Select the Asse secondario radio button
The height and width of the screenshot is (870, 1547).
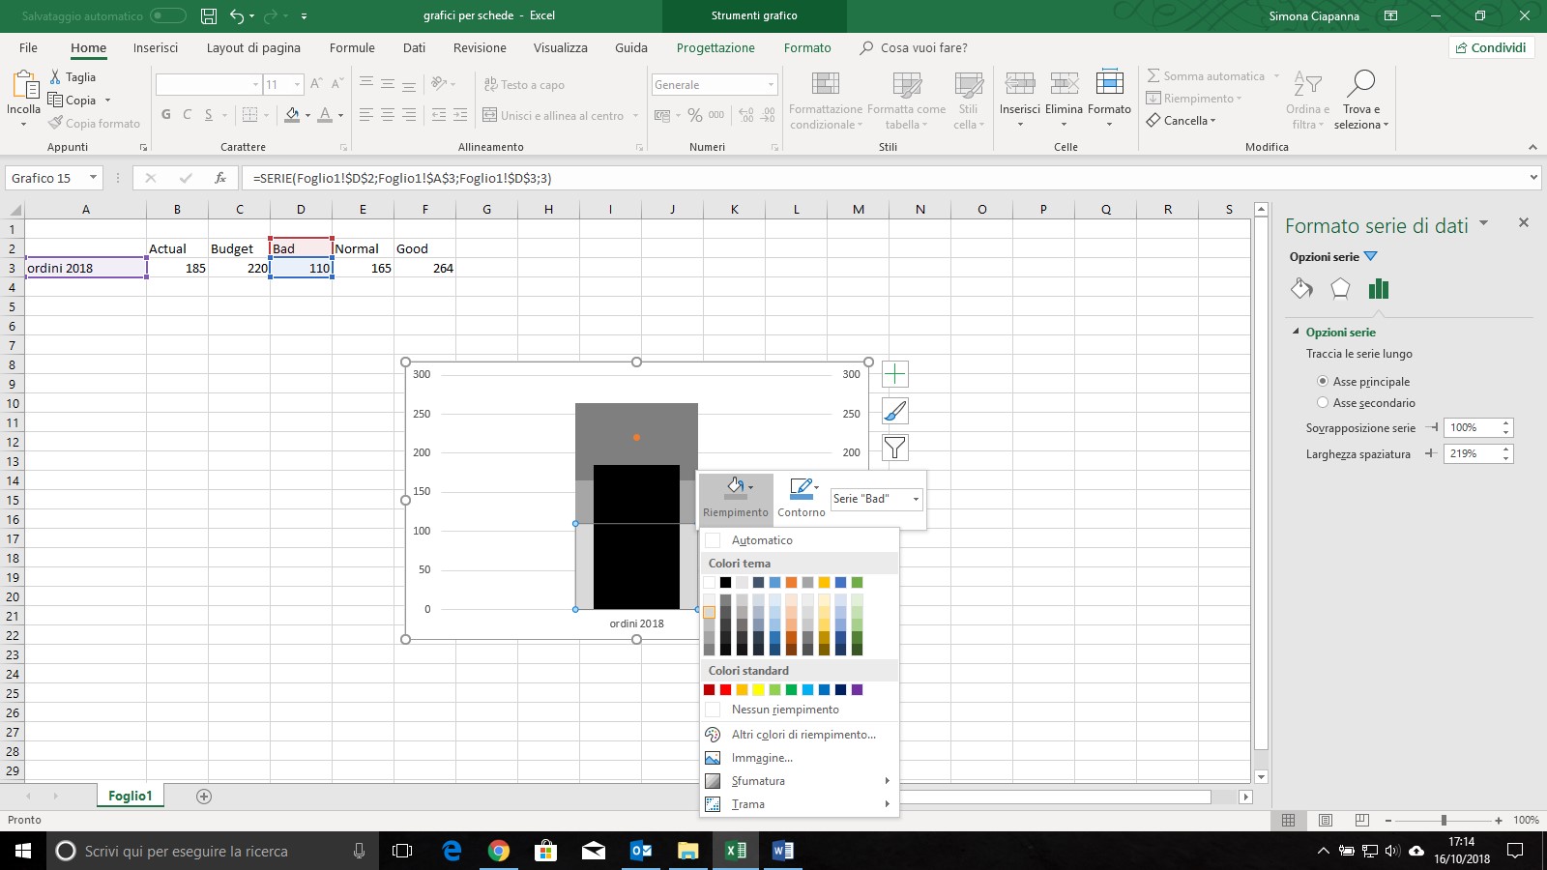(1323, 403)
